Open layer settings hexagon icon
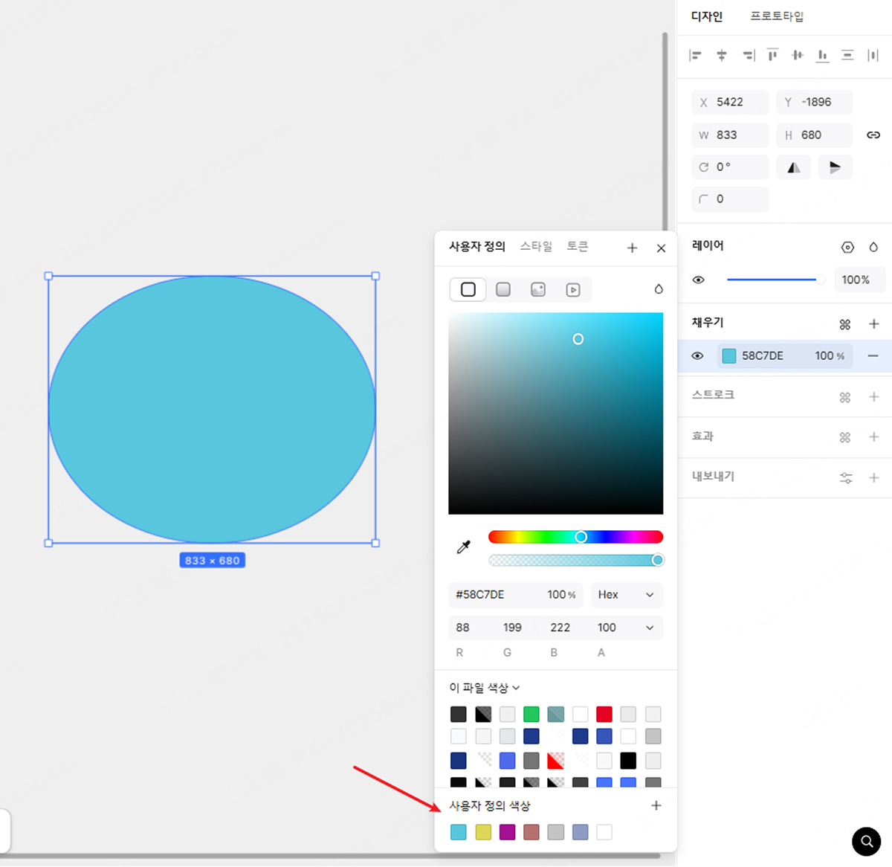 (x=847, y=247)
